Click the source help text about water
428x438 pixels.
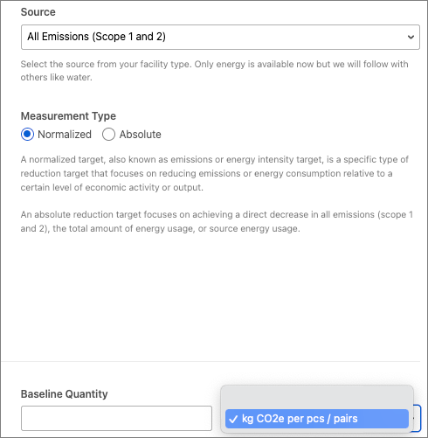(x=214, y=71)
